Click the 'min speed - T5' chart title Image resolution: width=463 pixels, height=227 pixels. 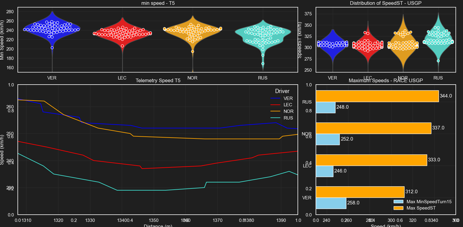point(158,3)
